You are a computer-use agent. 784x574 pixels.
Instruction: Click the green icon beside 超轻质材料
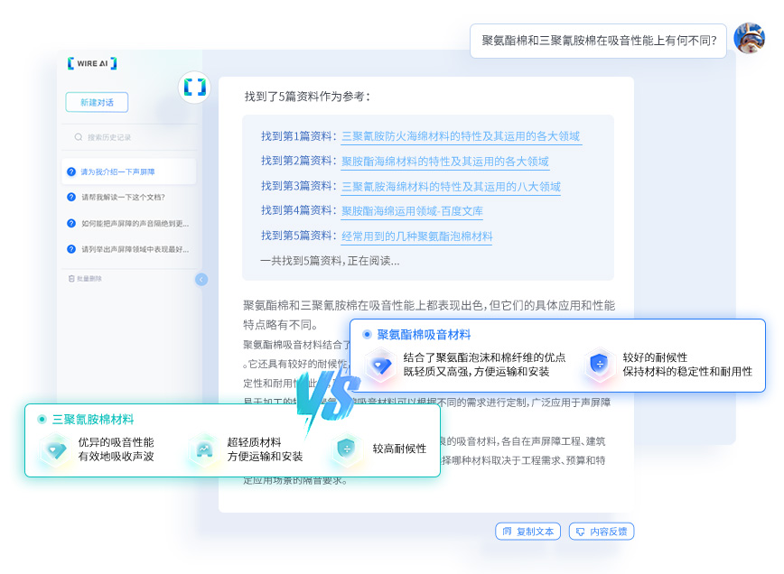pos(204,449)
